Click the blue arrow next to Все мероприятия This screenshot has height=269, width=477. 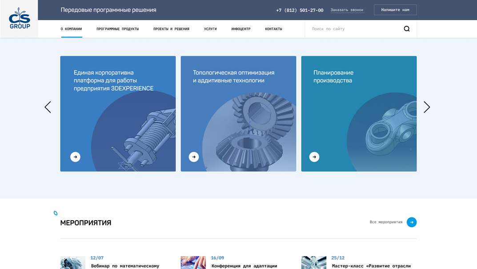(x=411, y=222)
